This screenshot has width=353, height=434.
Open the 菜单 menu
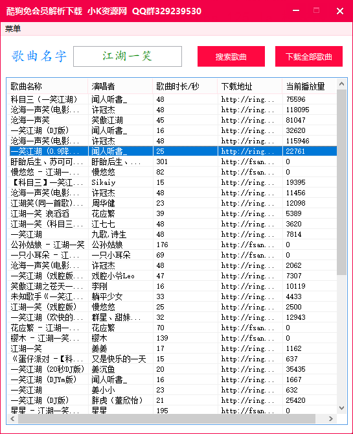point(13,29)
